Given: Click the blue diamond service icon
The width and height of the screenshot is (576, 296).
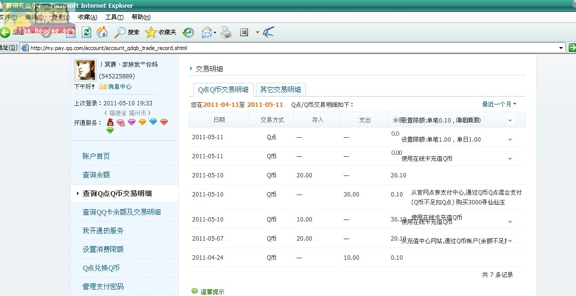Looking at the screenshot, I should tap(153, 122).
